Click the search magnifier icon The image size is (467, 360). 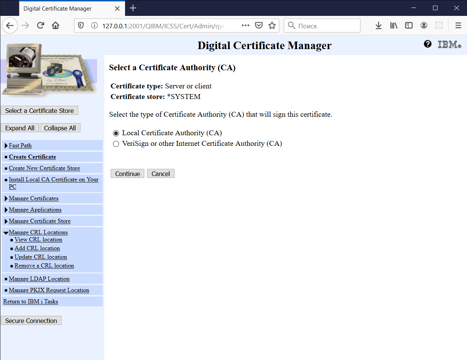[x=291, y=25]
